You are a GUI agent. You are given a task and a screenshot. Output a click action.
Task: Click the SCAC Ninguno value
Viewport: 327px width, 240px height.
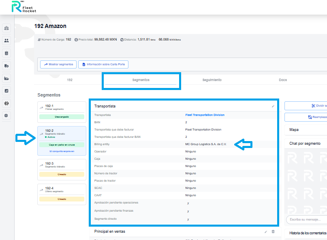(x=190, y=188)
